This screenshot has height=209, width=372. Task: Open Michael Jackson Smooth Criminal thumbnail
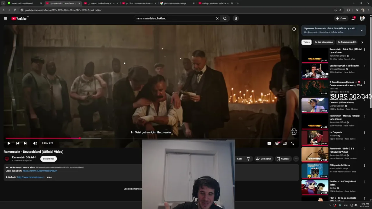(315, 105)
